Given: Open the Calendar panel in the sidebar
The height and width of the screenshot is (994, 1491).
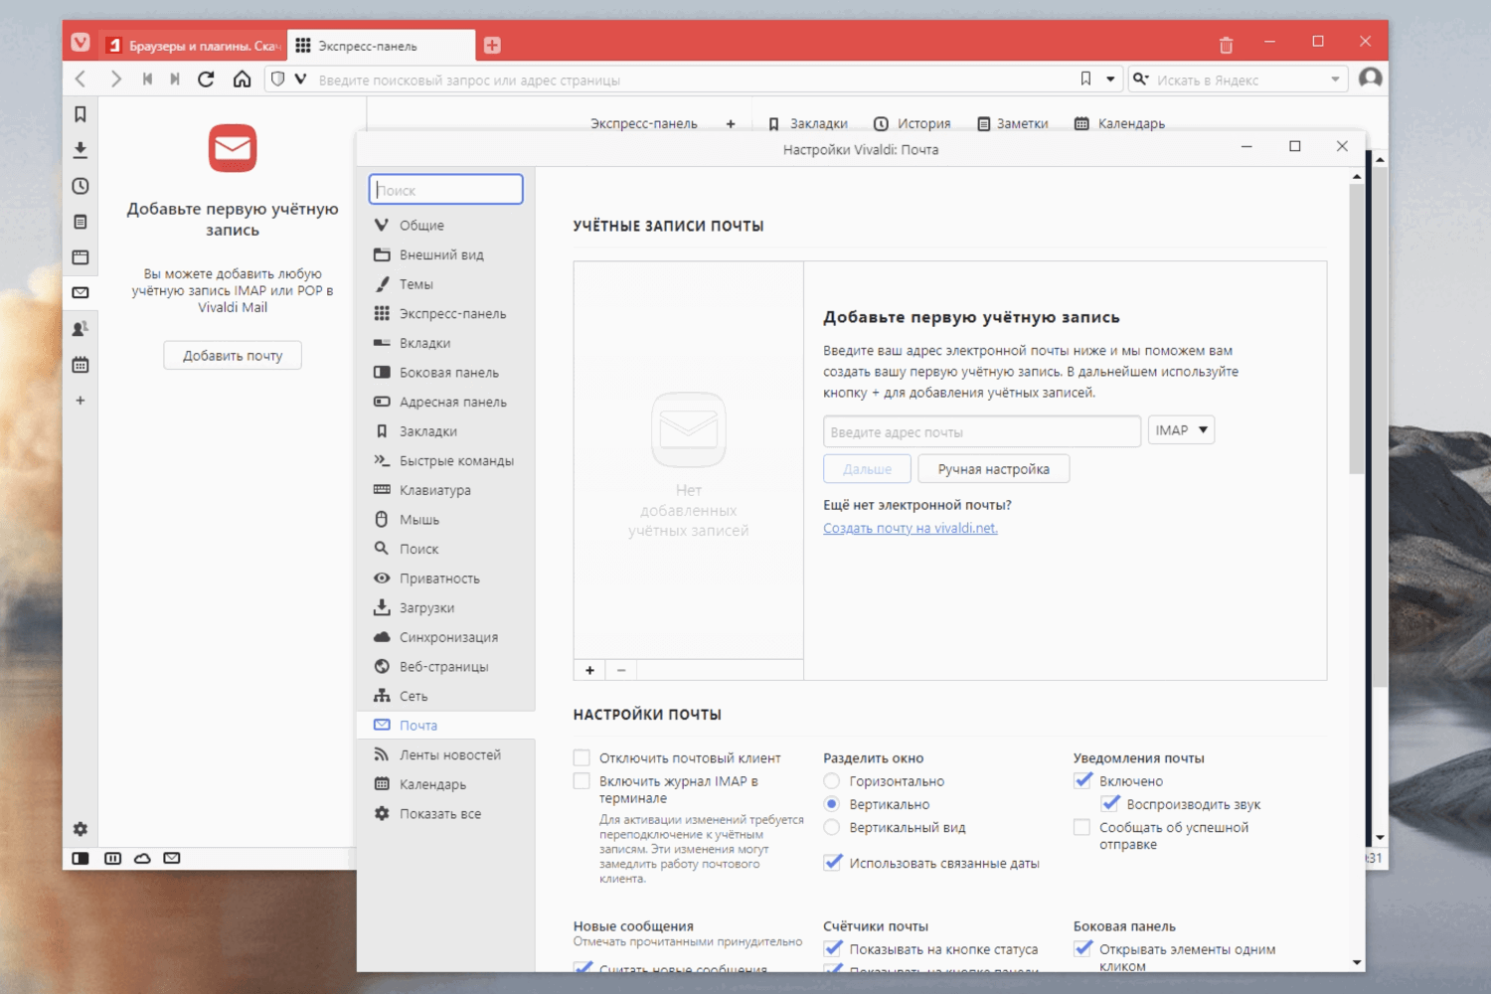Looking at the screenshot, I should 80,364.
